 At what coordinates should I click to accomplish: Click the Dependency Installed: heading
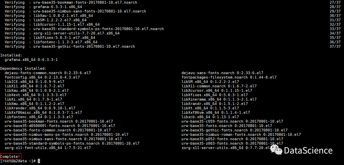23,68
